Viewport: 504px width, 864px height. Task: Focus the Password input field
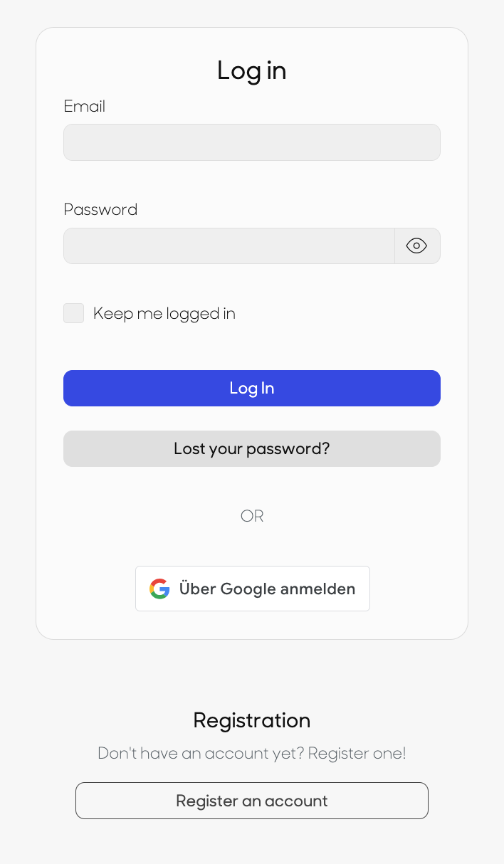coord(229,246)
